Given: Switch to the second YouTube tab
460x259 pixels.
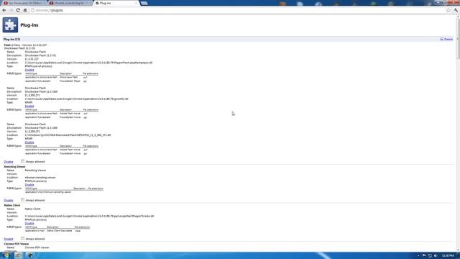Looking at the screenshot, I should (x=70, y=3).
